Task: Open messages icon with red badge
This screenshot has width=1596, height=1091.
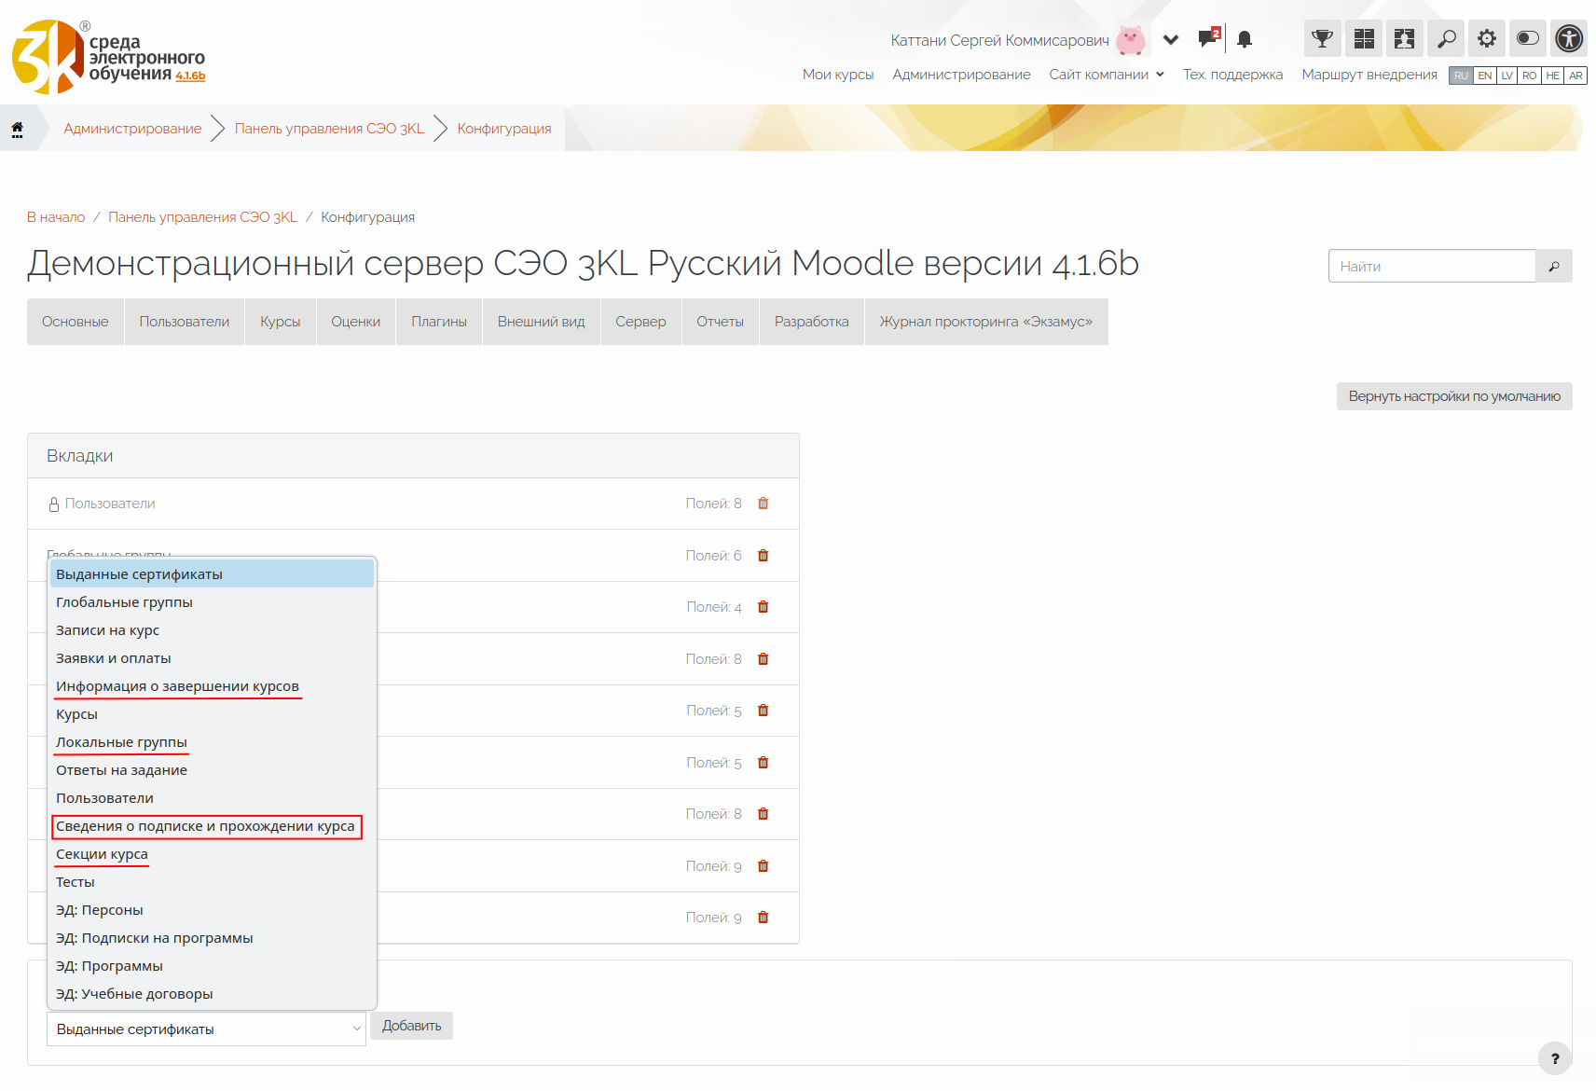Action: click(1209, 38)
